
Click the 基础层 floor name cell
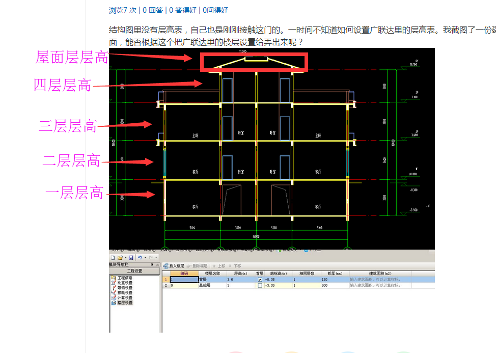click(212, 285)
